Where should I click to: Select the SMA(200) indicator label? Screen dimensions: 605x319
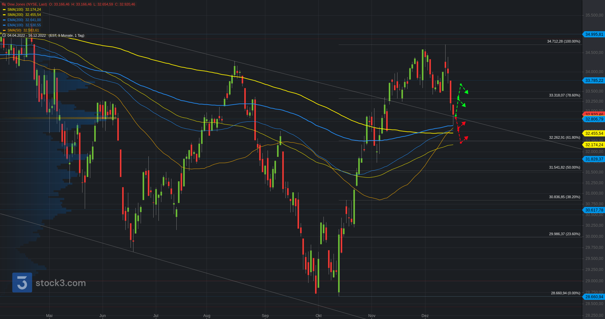coord(15,15)
